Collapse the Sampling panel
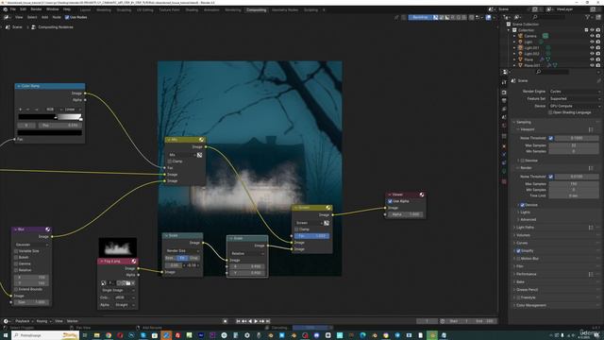Image resolution: width=604 pixels, height=340 pixels. pyautogui.click(x=524, y=122)
